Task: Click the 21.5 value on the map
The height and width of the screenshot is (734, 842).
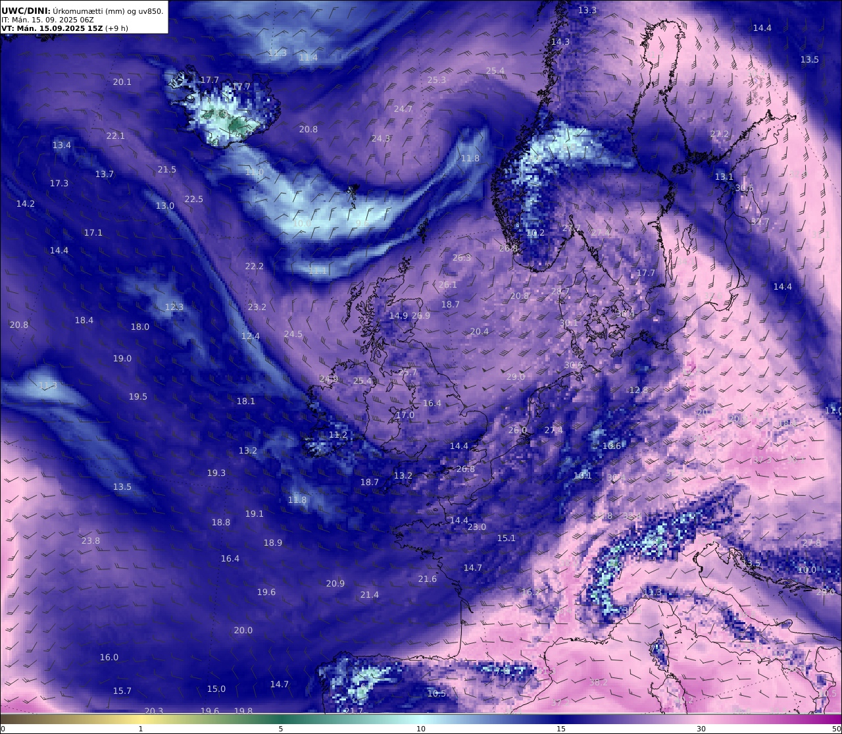Action: click(167, 170)
